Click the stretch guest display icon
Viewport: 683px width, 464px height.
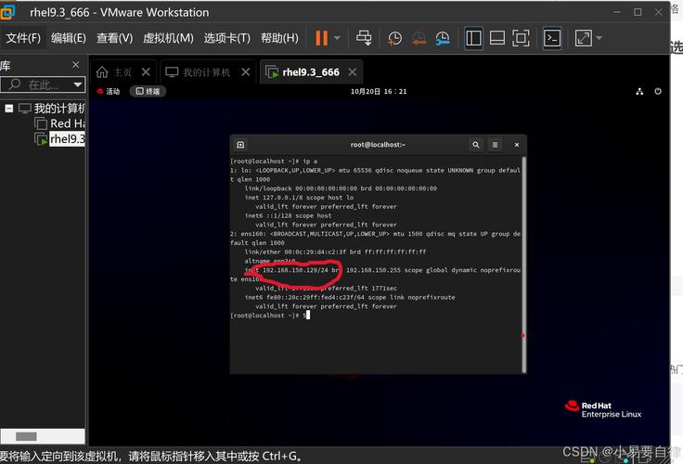pos(584,38)
